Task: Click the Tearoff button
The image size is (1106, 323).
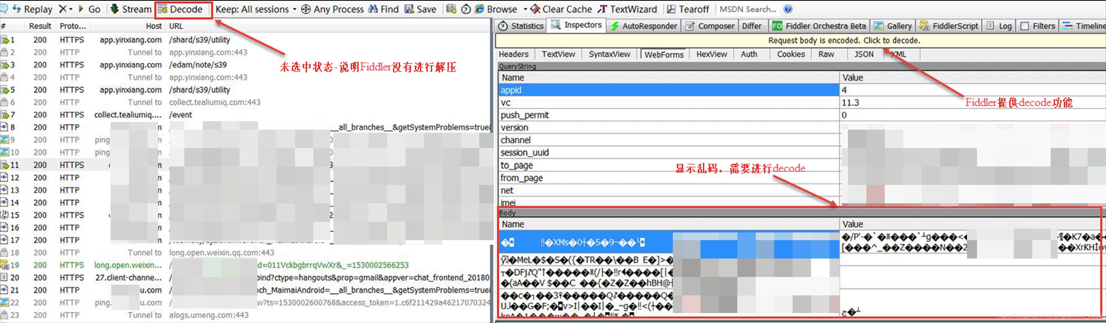Action: coord(688,9)
